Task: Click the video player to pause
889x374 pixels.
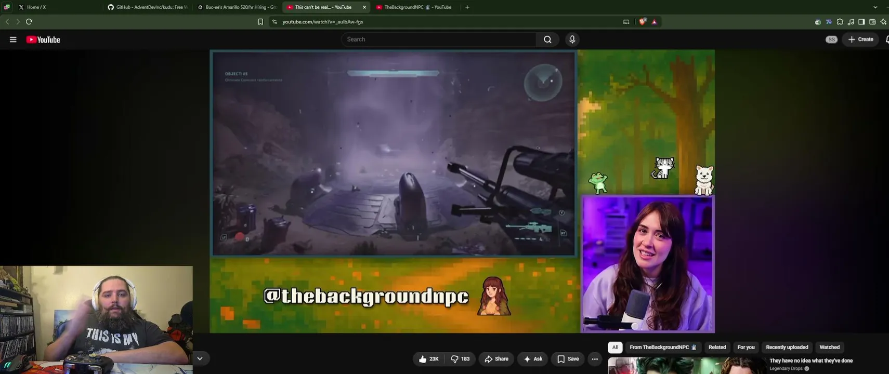Action: click(x=462, y=191)
